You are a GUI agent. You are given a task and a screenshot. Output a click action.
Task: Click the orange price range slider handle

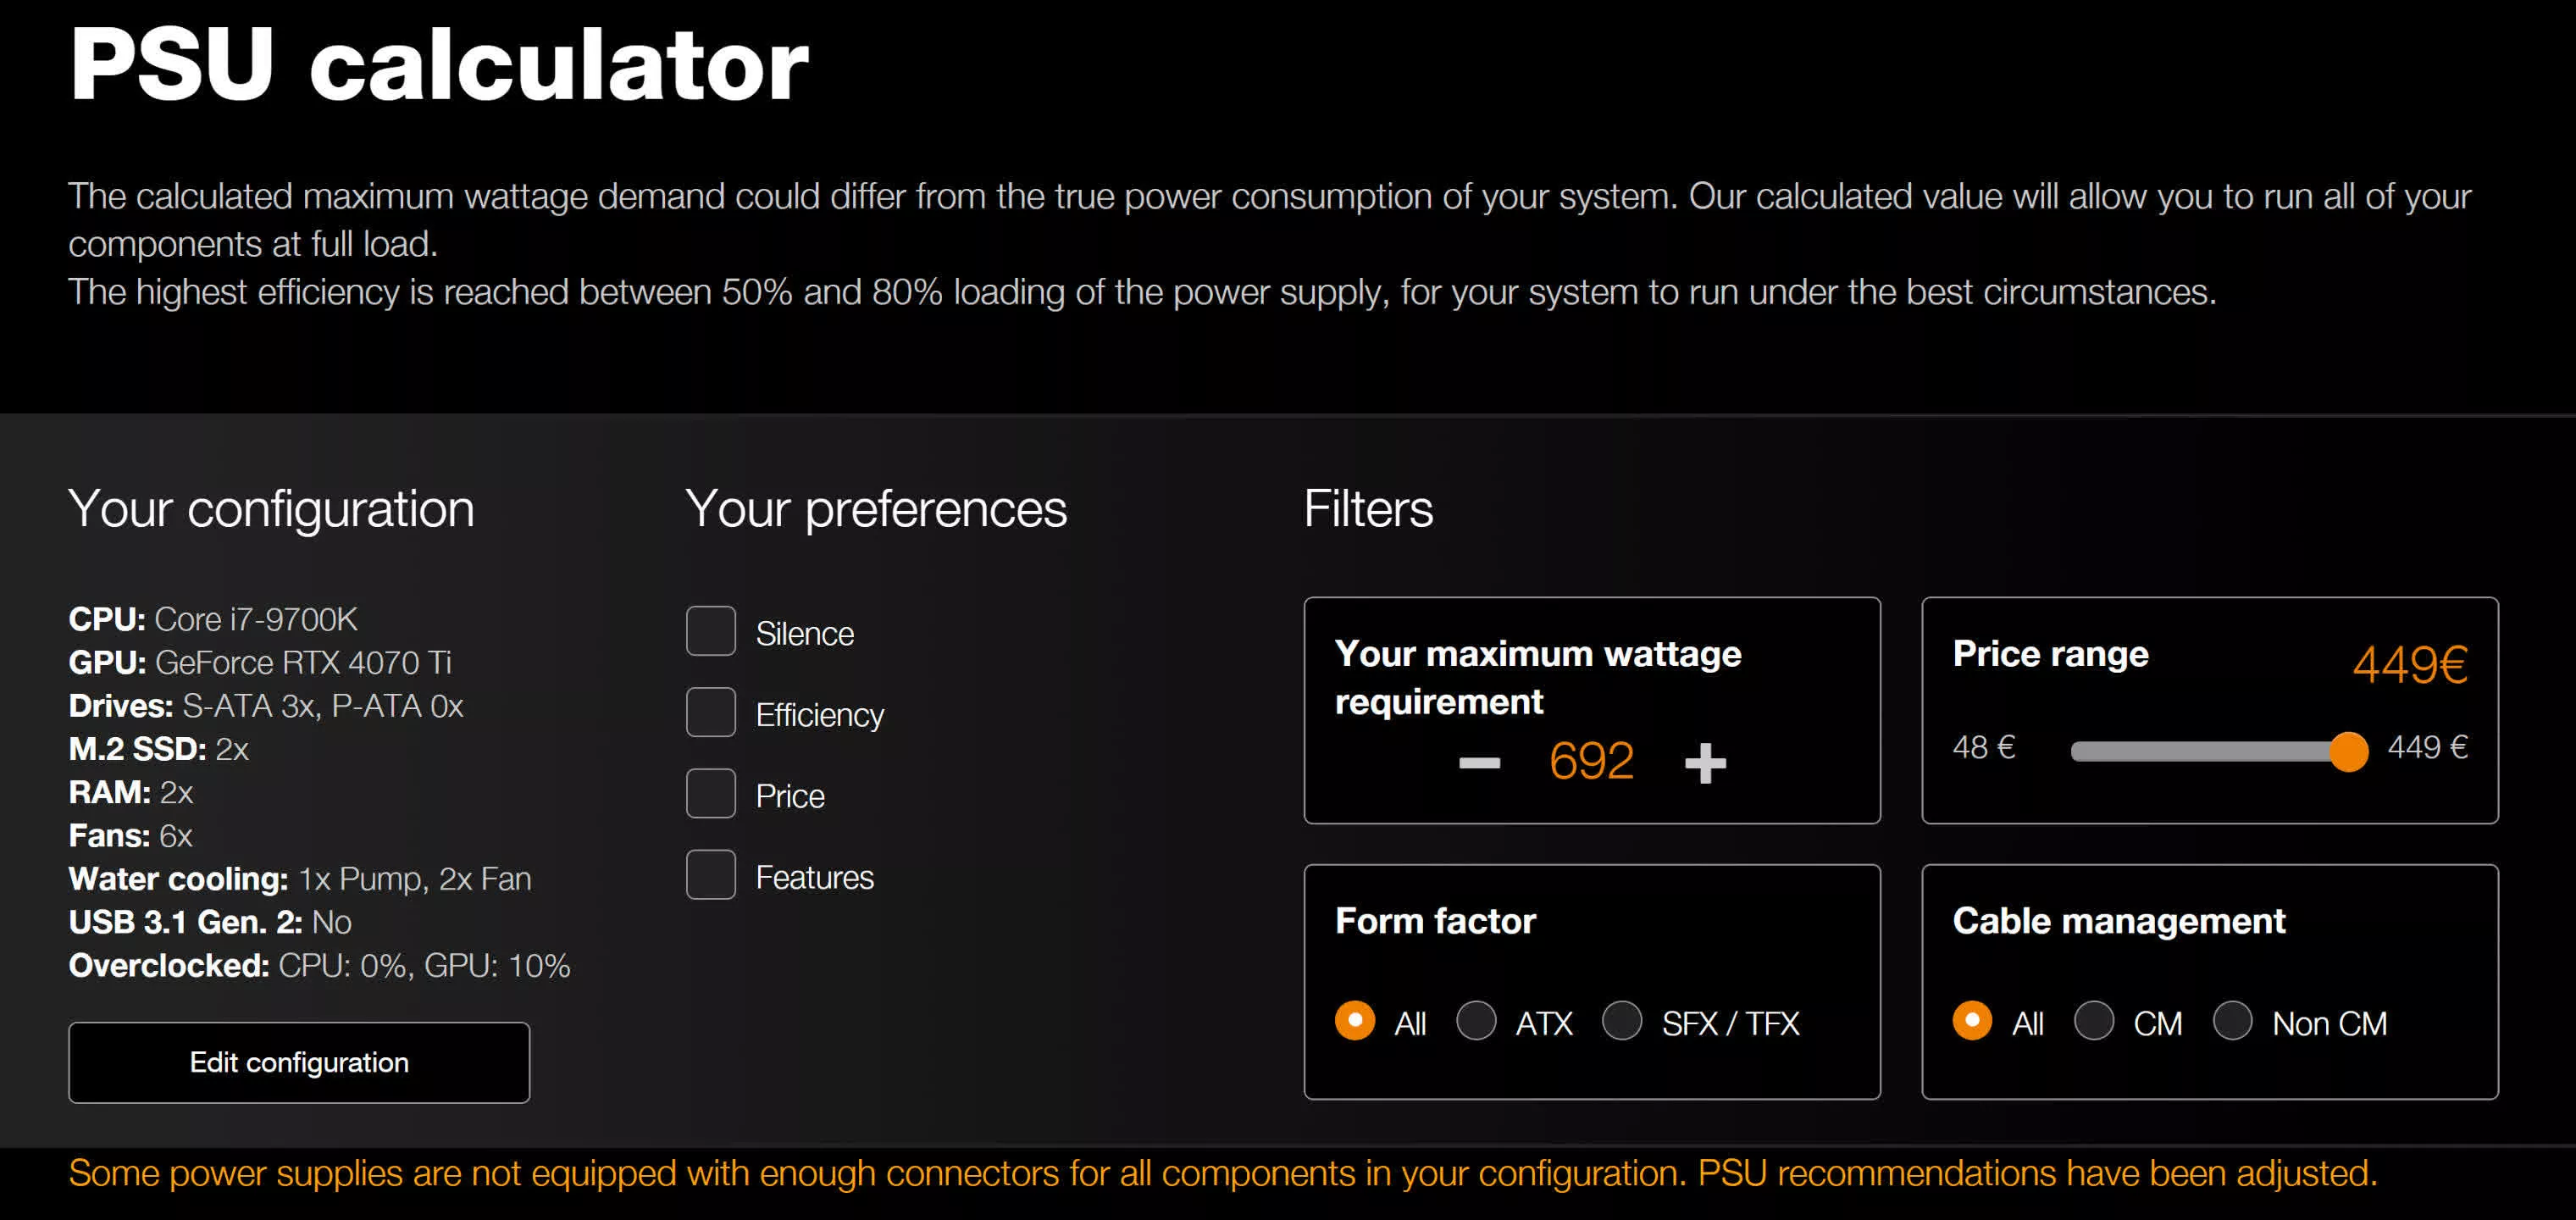point(2348,751)
